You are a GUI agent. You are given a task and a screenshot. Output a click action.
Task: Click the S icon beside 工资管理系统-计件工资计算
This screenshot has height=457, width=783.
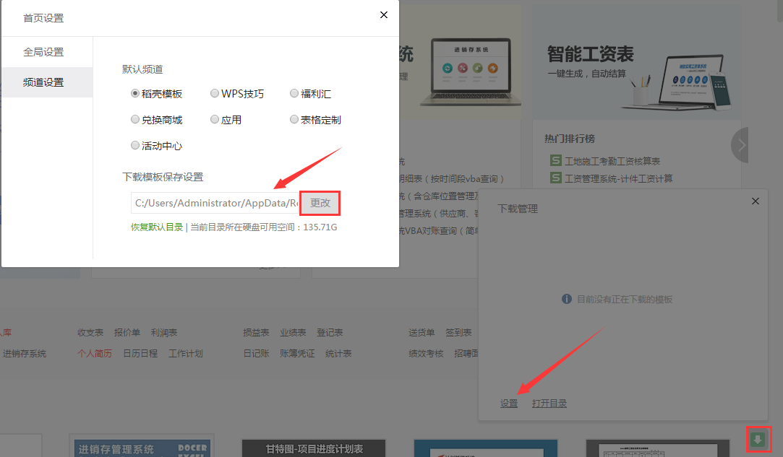click(x=556, y=178)
